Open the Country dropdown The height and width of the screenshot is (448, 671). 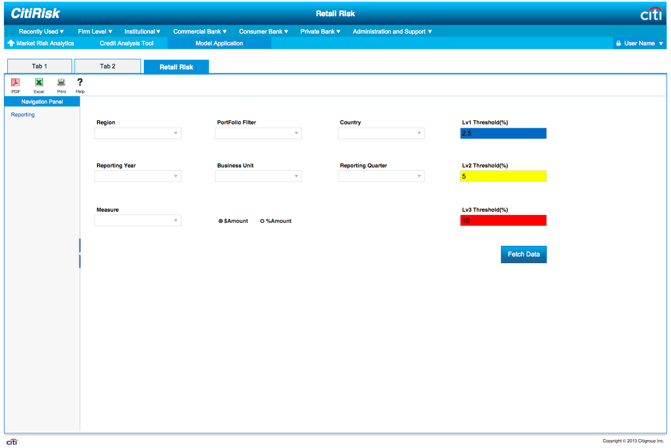click(x=381, y=133)
